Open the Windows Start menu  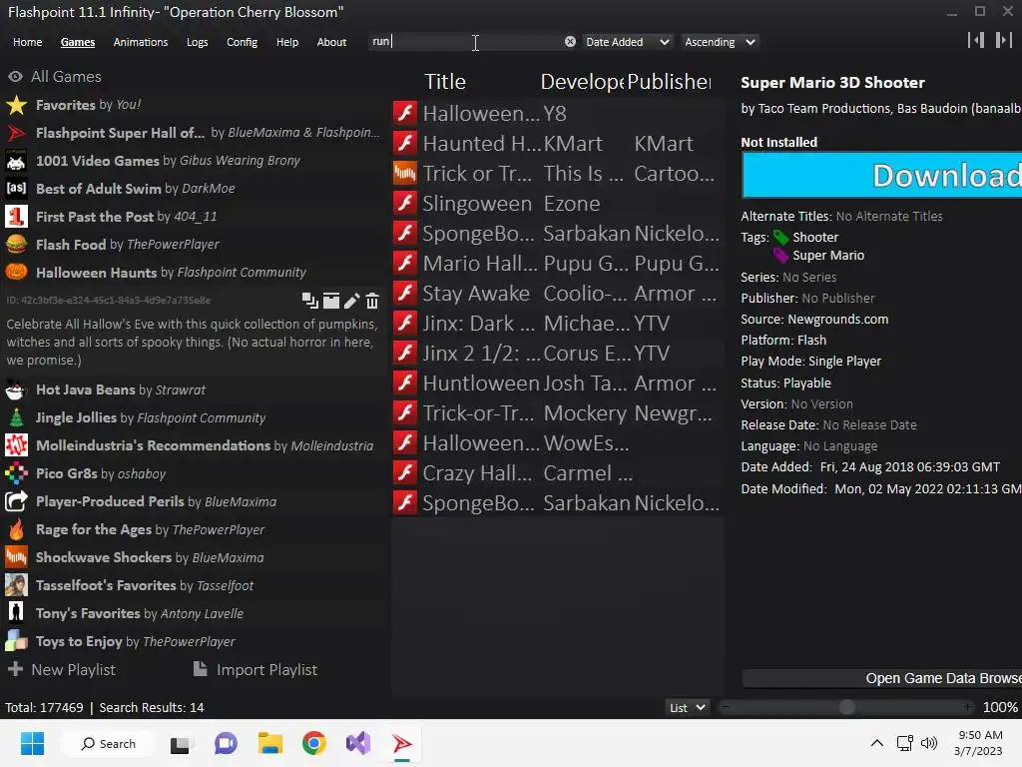click(x=32, y=743)
